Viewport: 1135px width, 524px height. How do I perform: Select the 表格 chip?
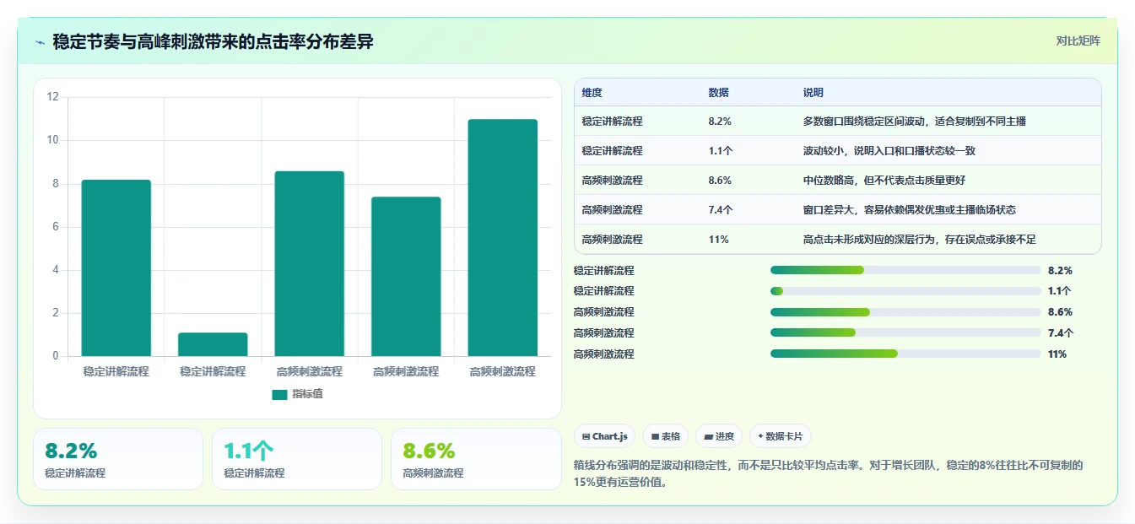(665, 436)
